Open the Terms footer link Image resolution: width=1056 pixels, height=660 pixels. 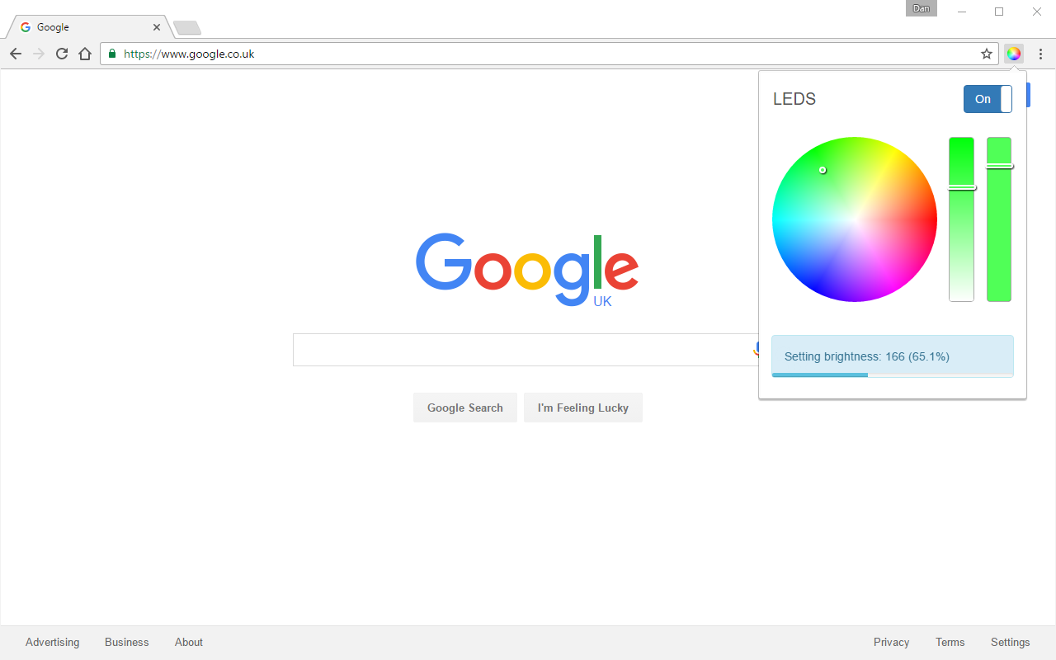950,642
